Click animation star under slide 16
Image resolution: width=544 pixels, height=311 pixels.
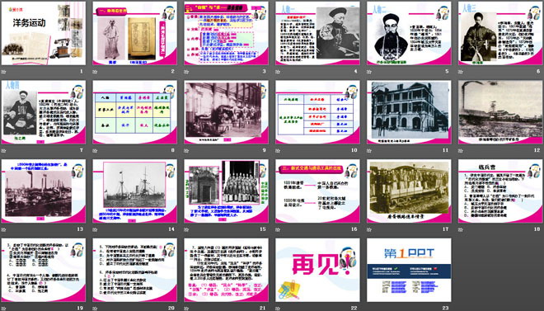tap(278, 229)
